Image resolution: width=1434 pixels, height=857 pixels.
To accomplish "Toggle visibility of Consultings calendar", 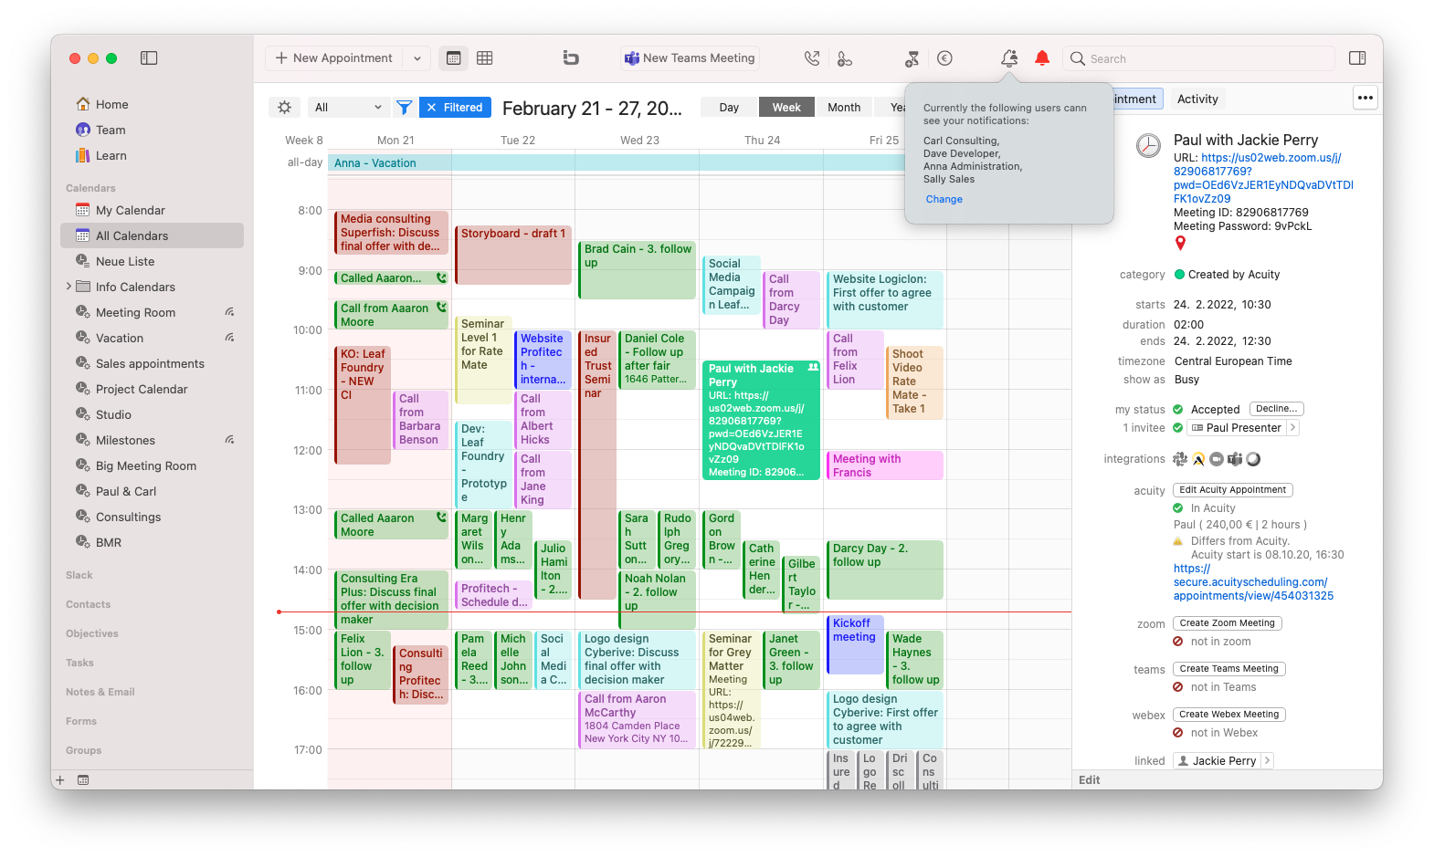I will pos(83,517).
